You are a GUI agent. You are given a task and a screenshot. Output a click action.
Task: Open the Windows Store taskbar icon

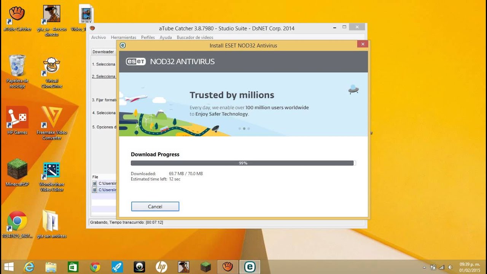[x=73, y=267]
